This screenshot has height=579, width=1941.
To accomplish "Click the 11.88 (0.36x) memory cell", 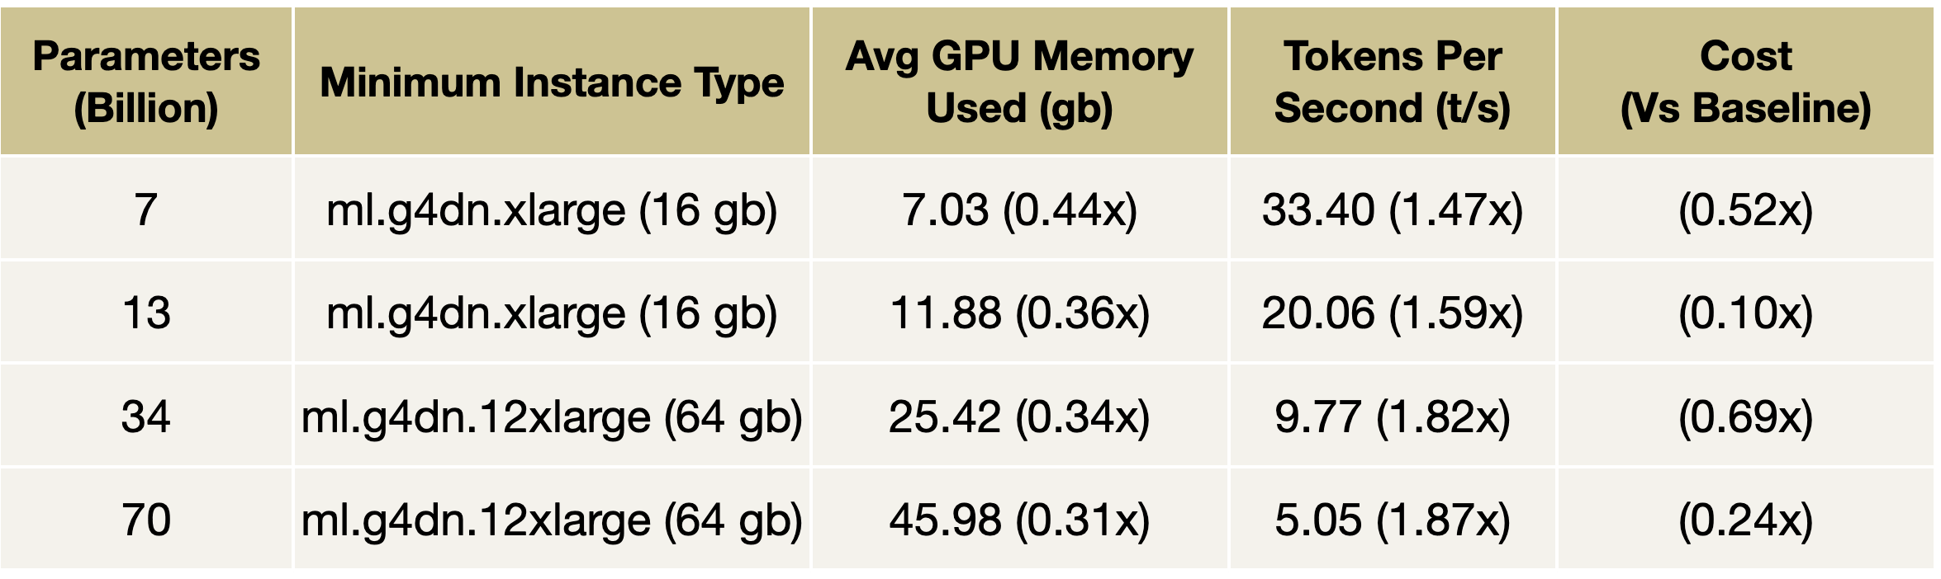I will [1019, 313].
